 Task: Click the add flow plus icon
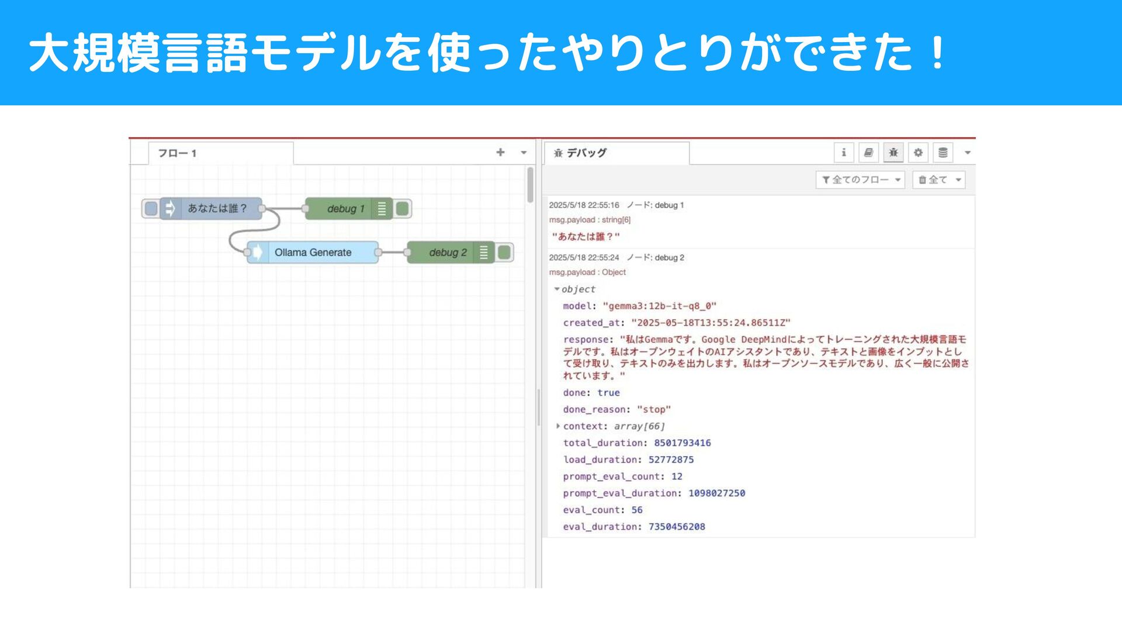[x=500, y=153]
